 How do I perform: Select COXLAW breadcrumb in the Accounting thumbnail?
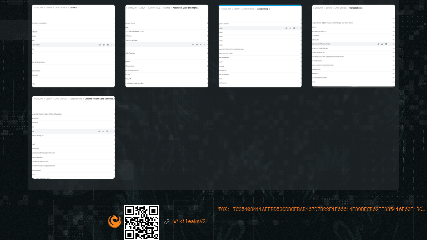point(227,9)
